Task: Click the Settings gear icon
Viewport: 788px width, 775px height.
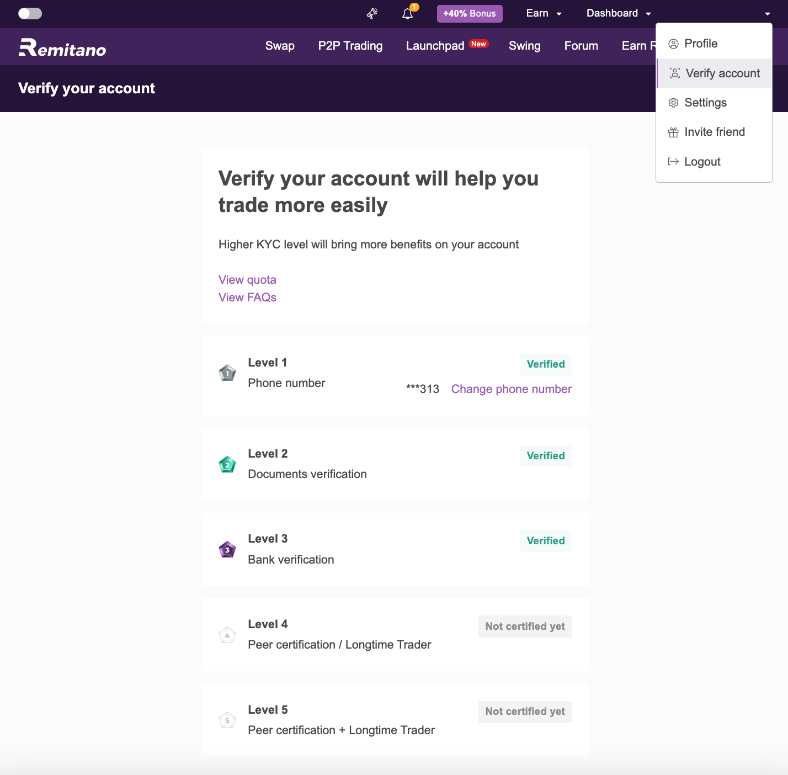Action: [673, 103]
